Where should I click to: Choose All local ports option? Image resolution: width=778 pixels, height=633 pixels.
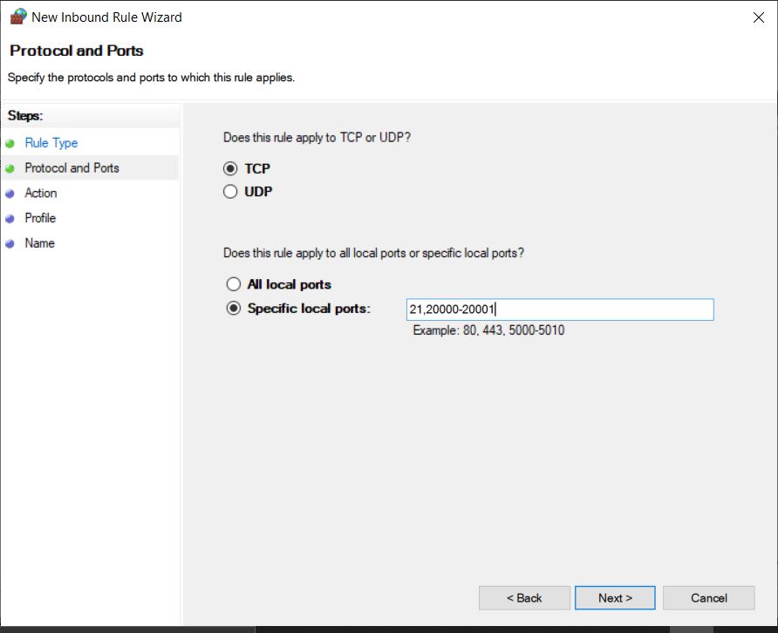[x=233, y=284]
